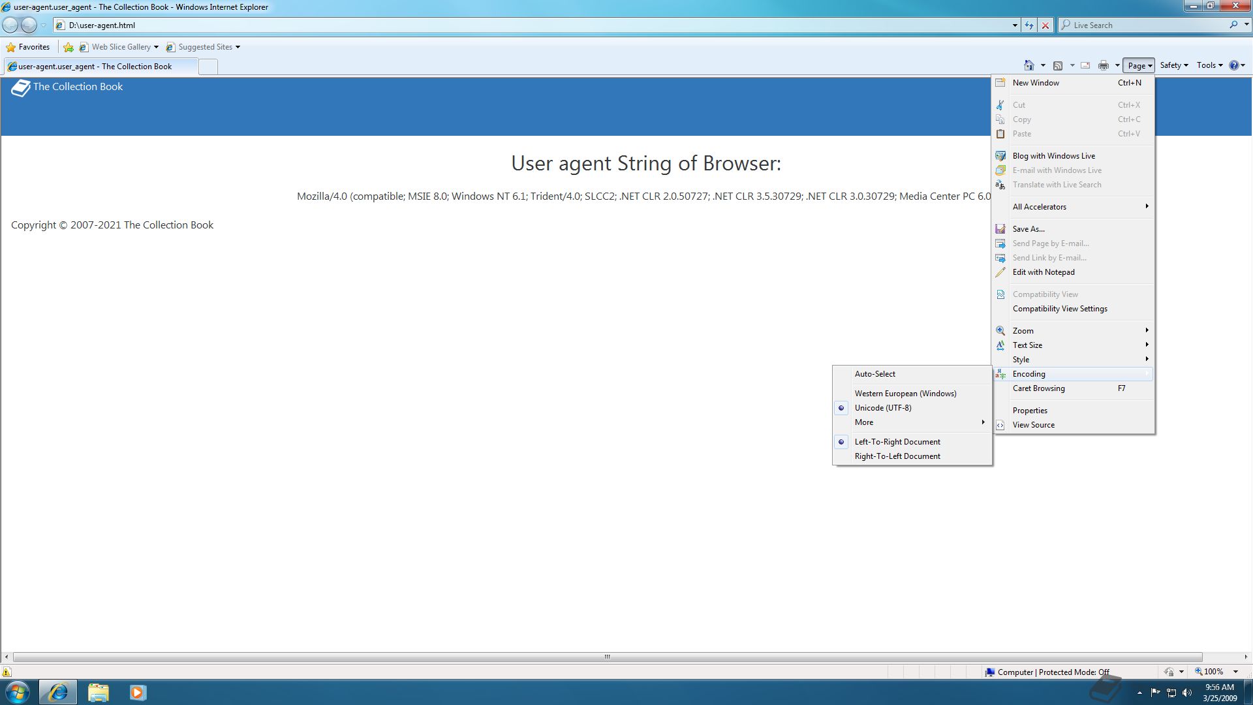Open the Safety toolbar dropdown

(x=1173, y=65)
